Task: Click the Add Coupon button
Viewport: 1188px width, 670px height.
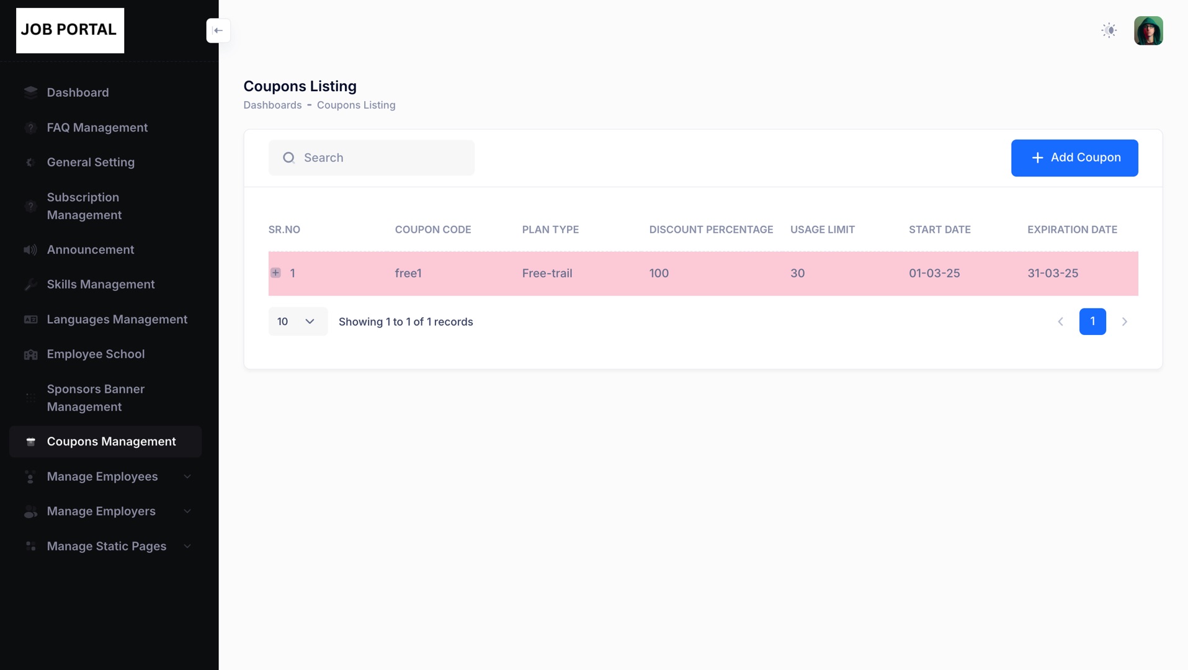Action: (x=1074, y=158)
